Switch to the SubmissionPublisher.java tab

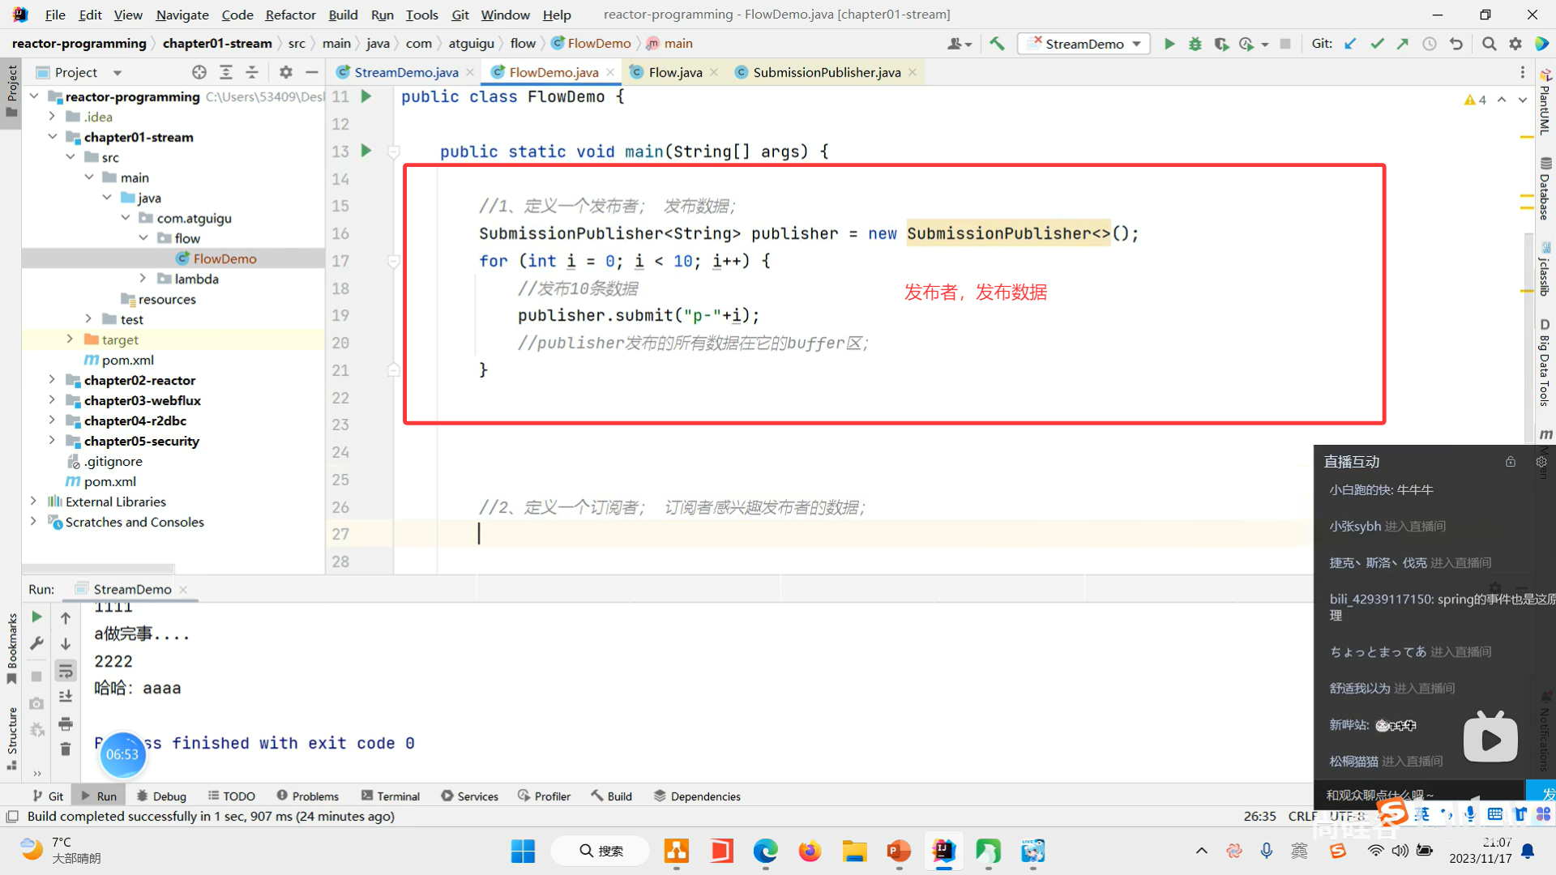coord(826,72)
